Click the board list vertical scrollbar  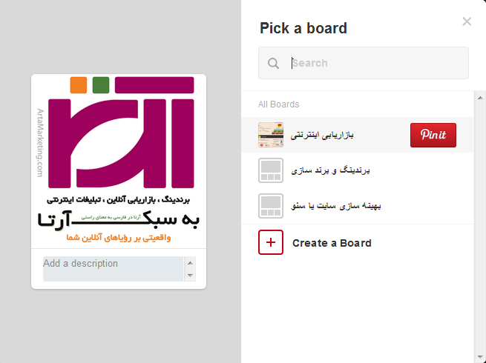pyautogui.click(x=480, y=222)
